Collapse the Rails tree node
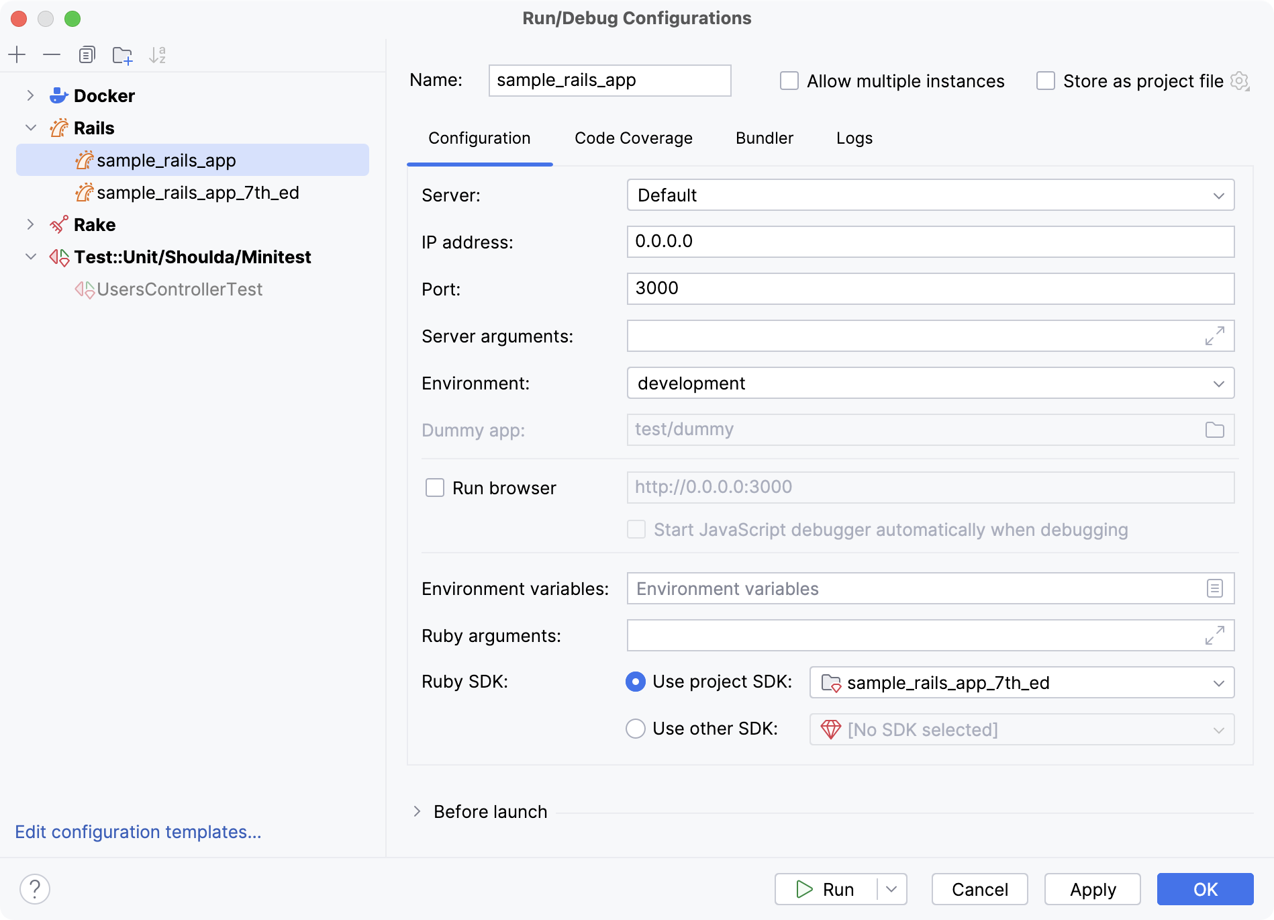This screenshot has height=920, width=1274. (30, 128)
